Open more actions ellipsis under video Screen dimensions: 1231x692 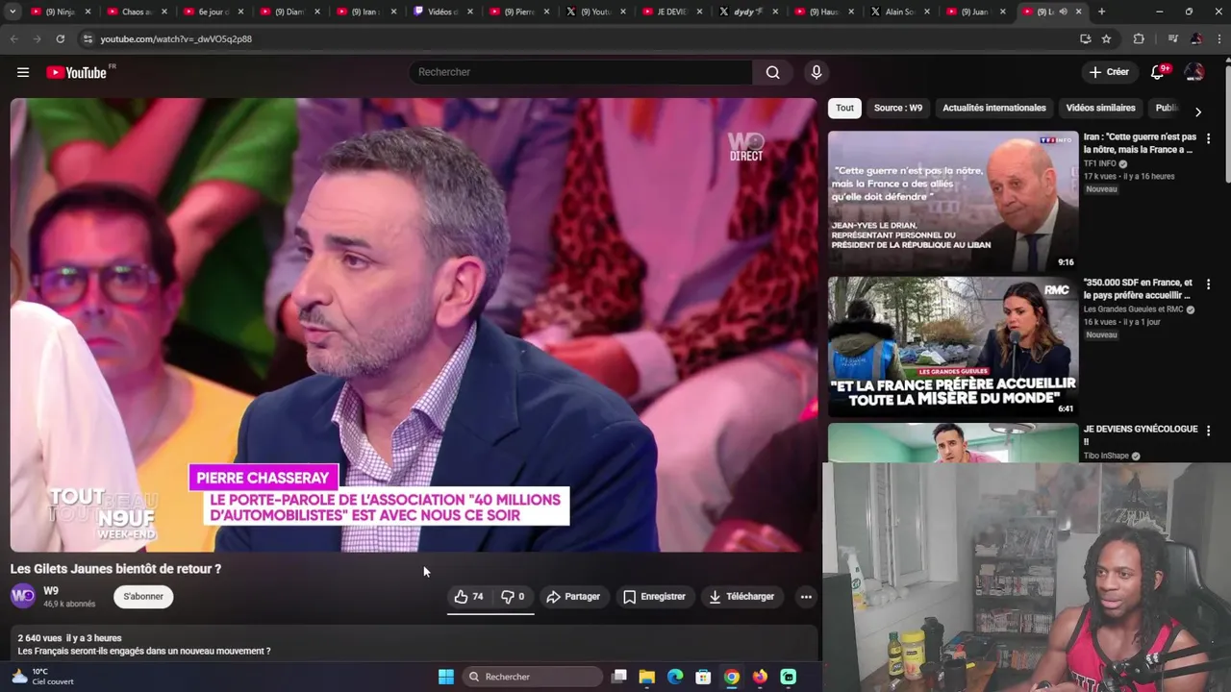(806, 597)
